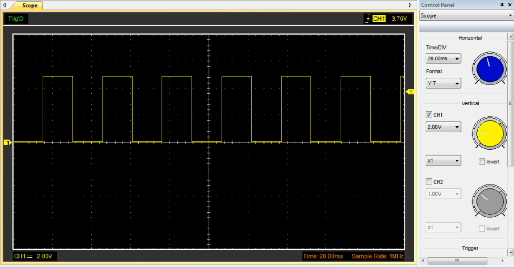514x268 pixels.
Task: Click the Control Panel horizontal scrollbar
Action: click(458, 262)
